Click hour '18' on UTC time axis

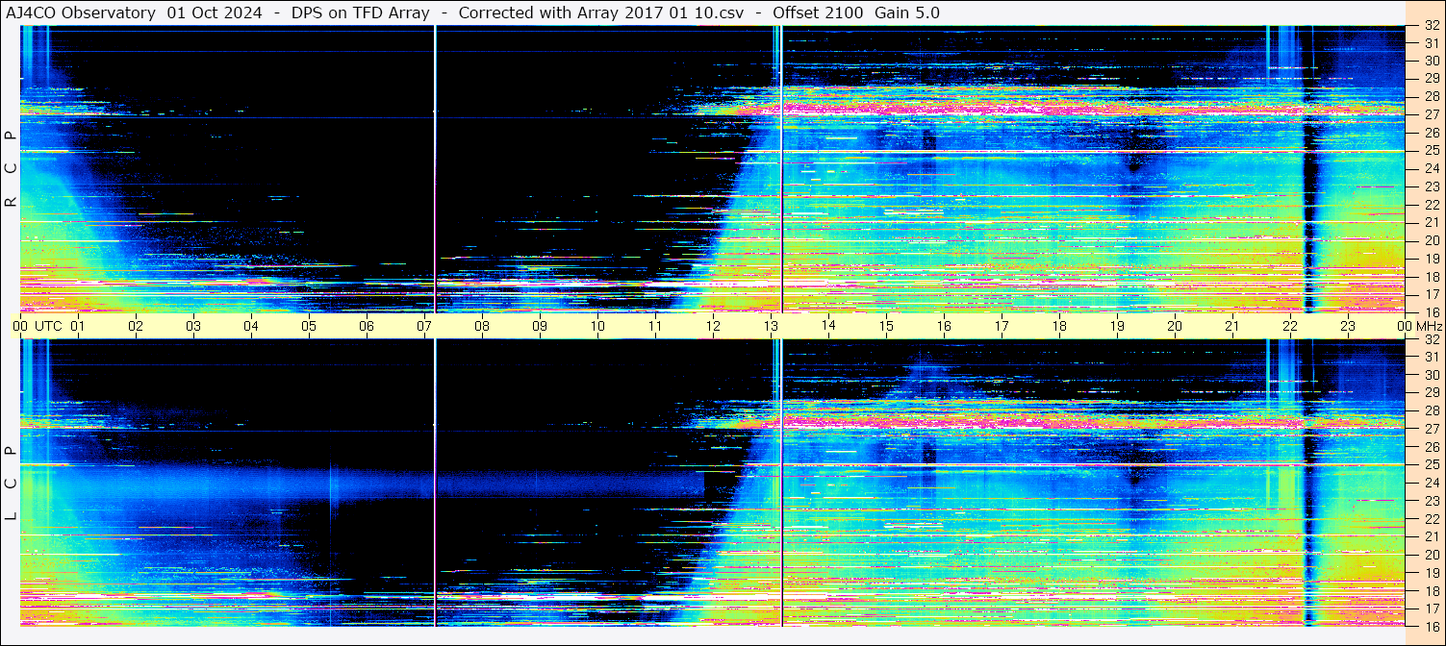click(1059, 326)
